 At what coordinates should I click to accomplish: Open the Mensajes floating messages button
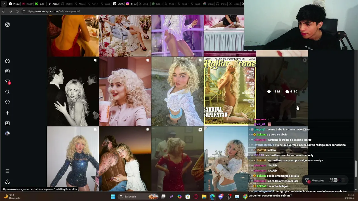326,180
